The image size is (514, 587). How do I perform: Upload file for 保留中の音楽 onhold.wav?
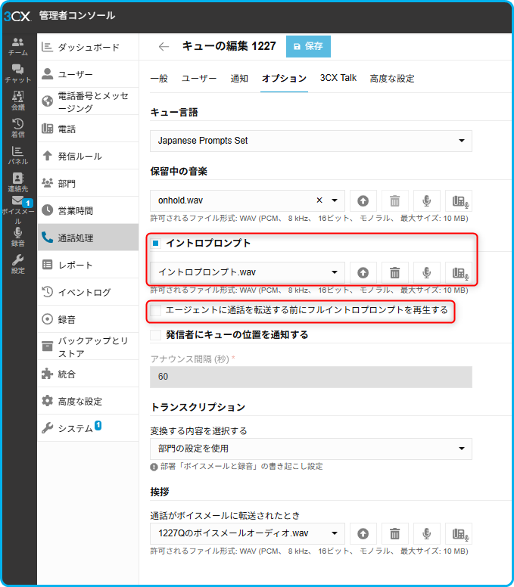363,201
